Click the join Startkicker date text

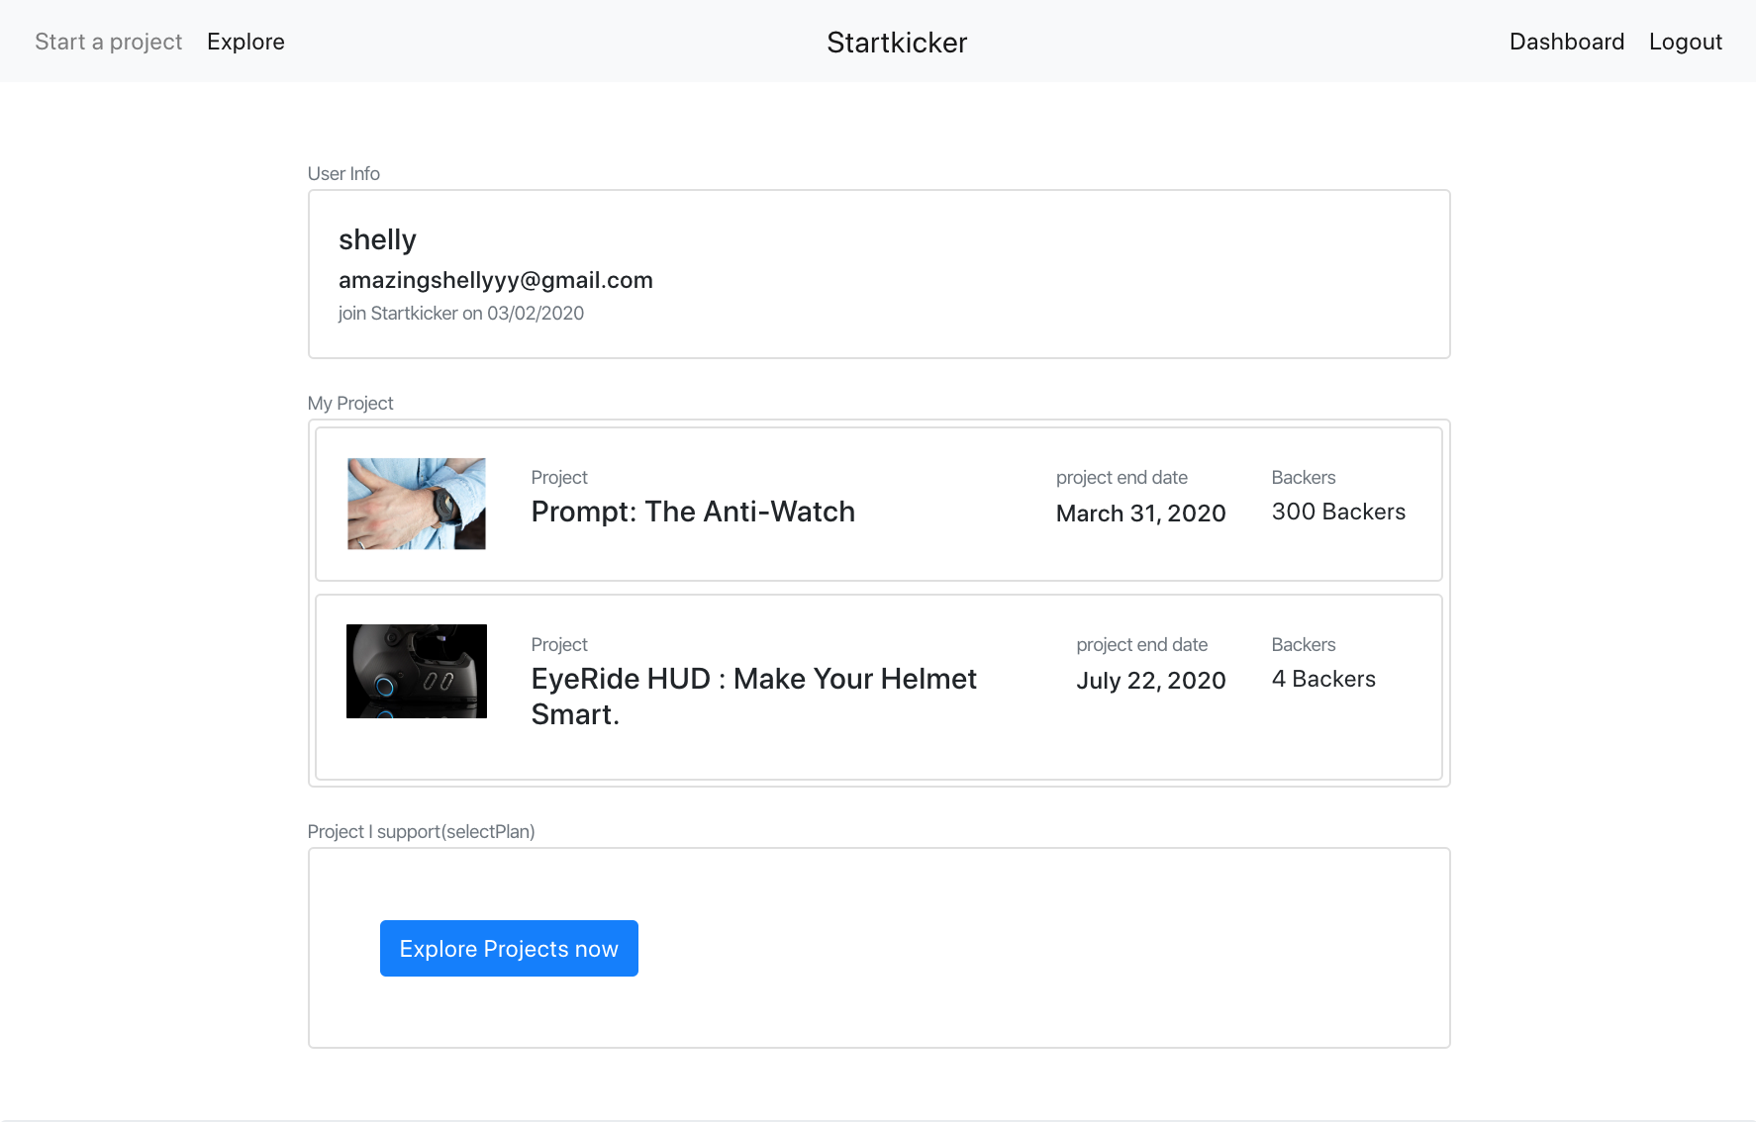[460, 314]
